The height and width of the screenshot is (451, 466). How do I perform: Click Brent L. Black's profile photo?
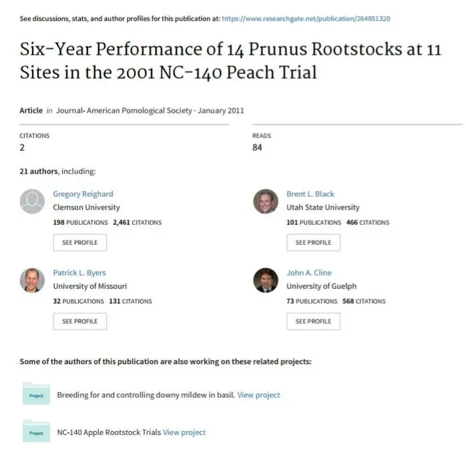tap(266, 201)
